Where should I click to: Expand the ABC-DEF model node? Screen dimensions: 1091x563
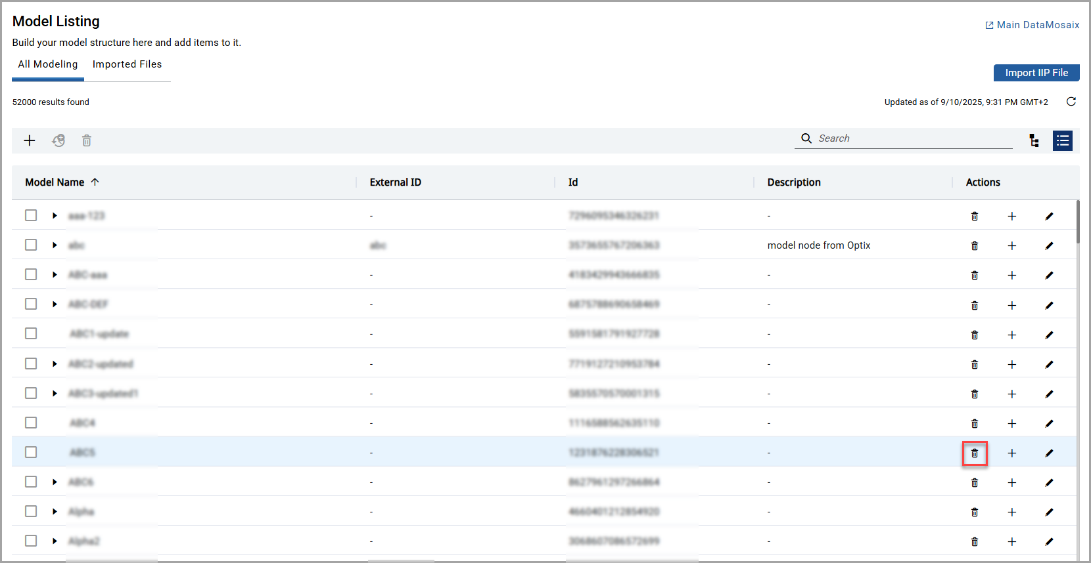[55, 304]
